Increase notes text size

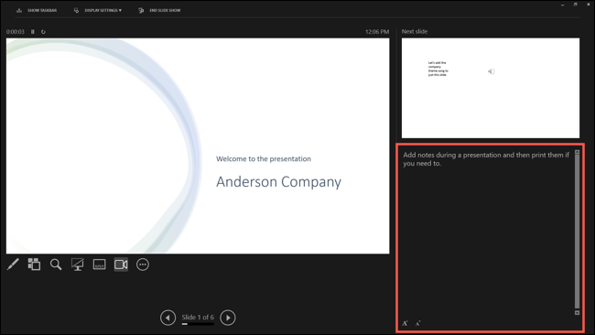coord(405,323)
